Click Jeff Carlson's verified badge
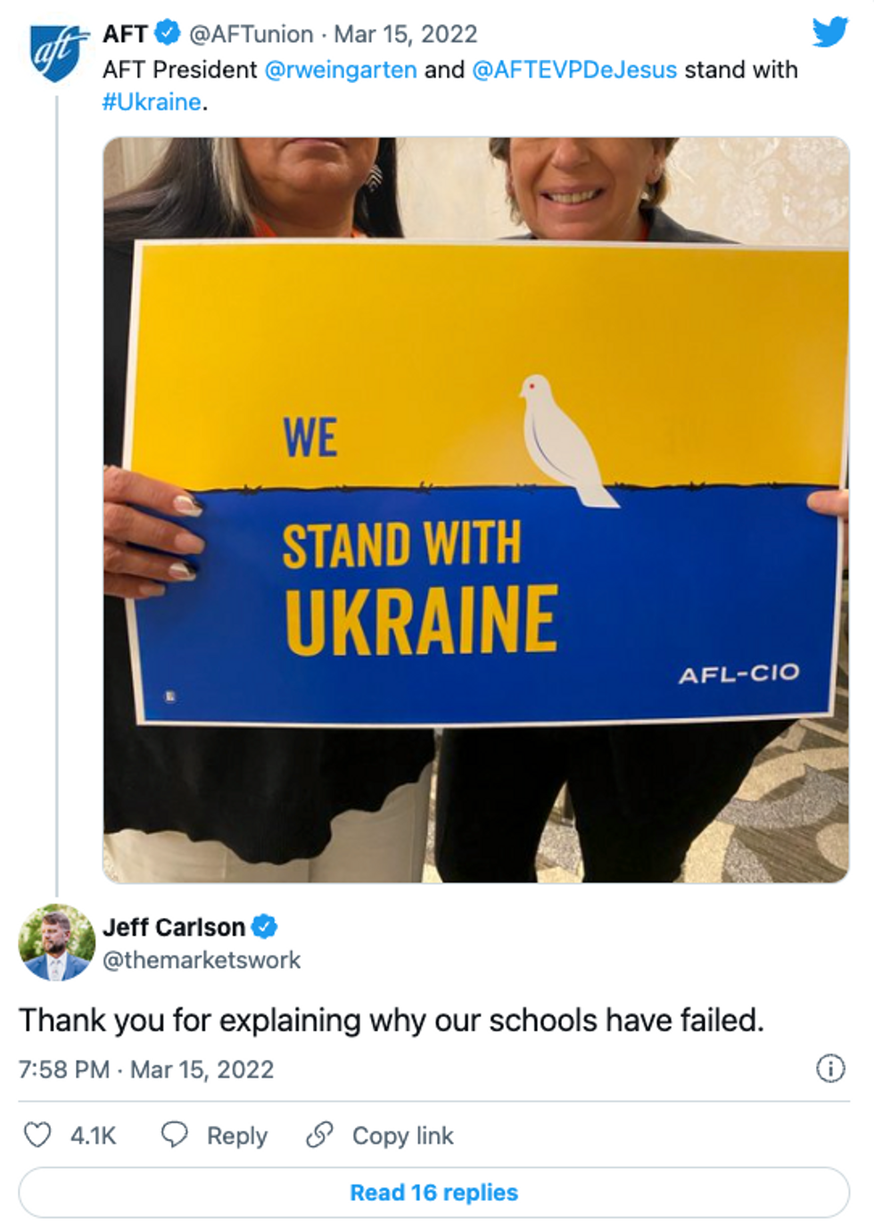Viewport: 874px width, 1232px height. 264,927
